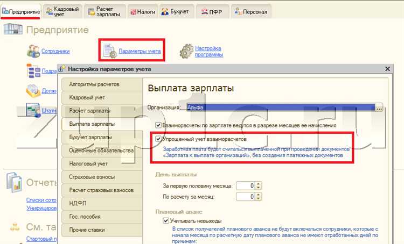Image resolution: width=404 pixels, height=244 pixels.
Task: Select НДФЛ settings section
Action: tap(102, 203)
